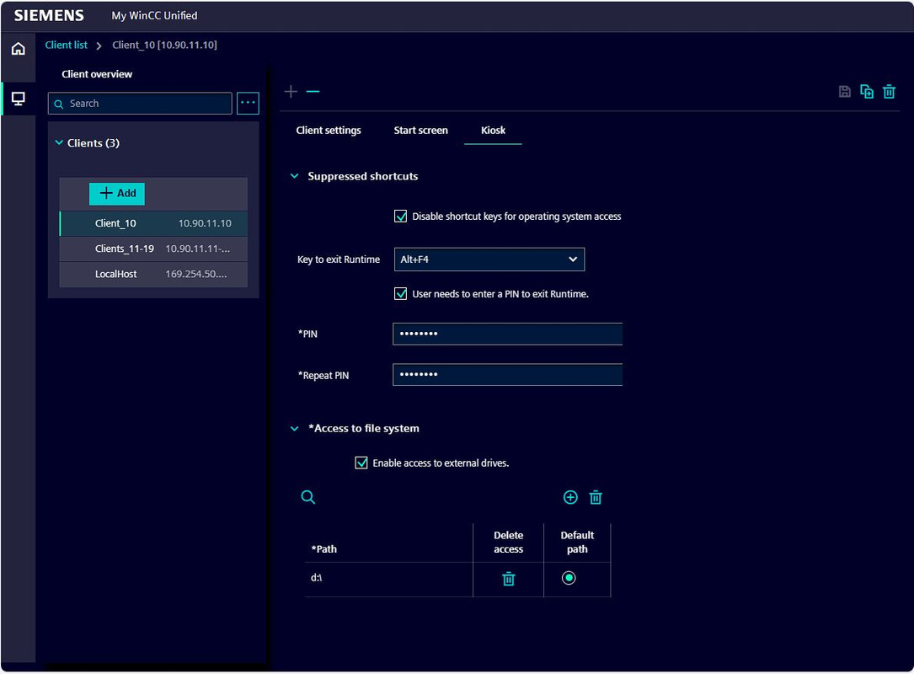The image size is (914, 674).
Task: Select Client_10 in the client list
Action: point(154,223)
